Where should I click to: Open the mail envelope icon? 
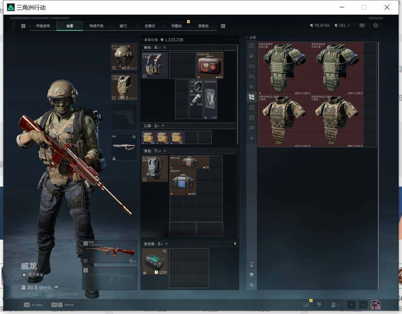click(x=362, y=25)
